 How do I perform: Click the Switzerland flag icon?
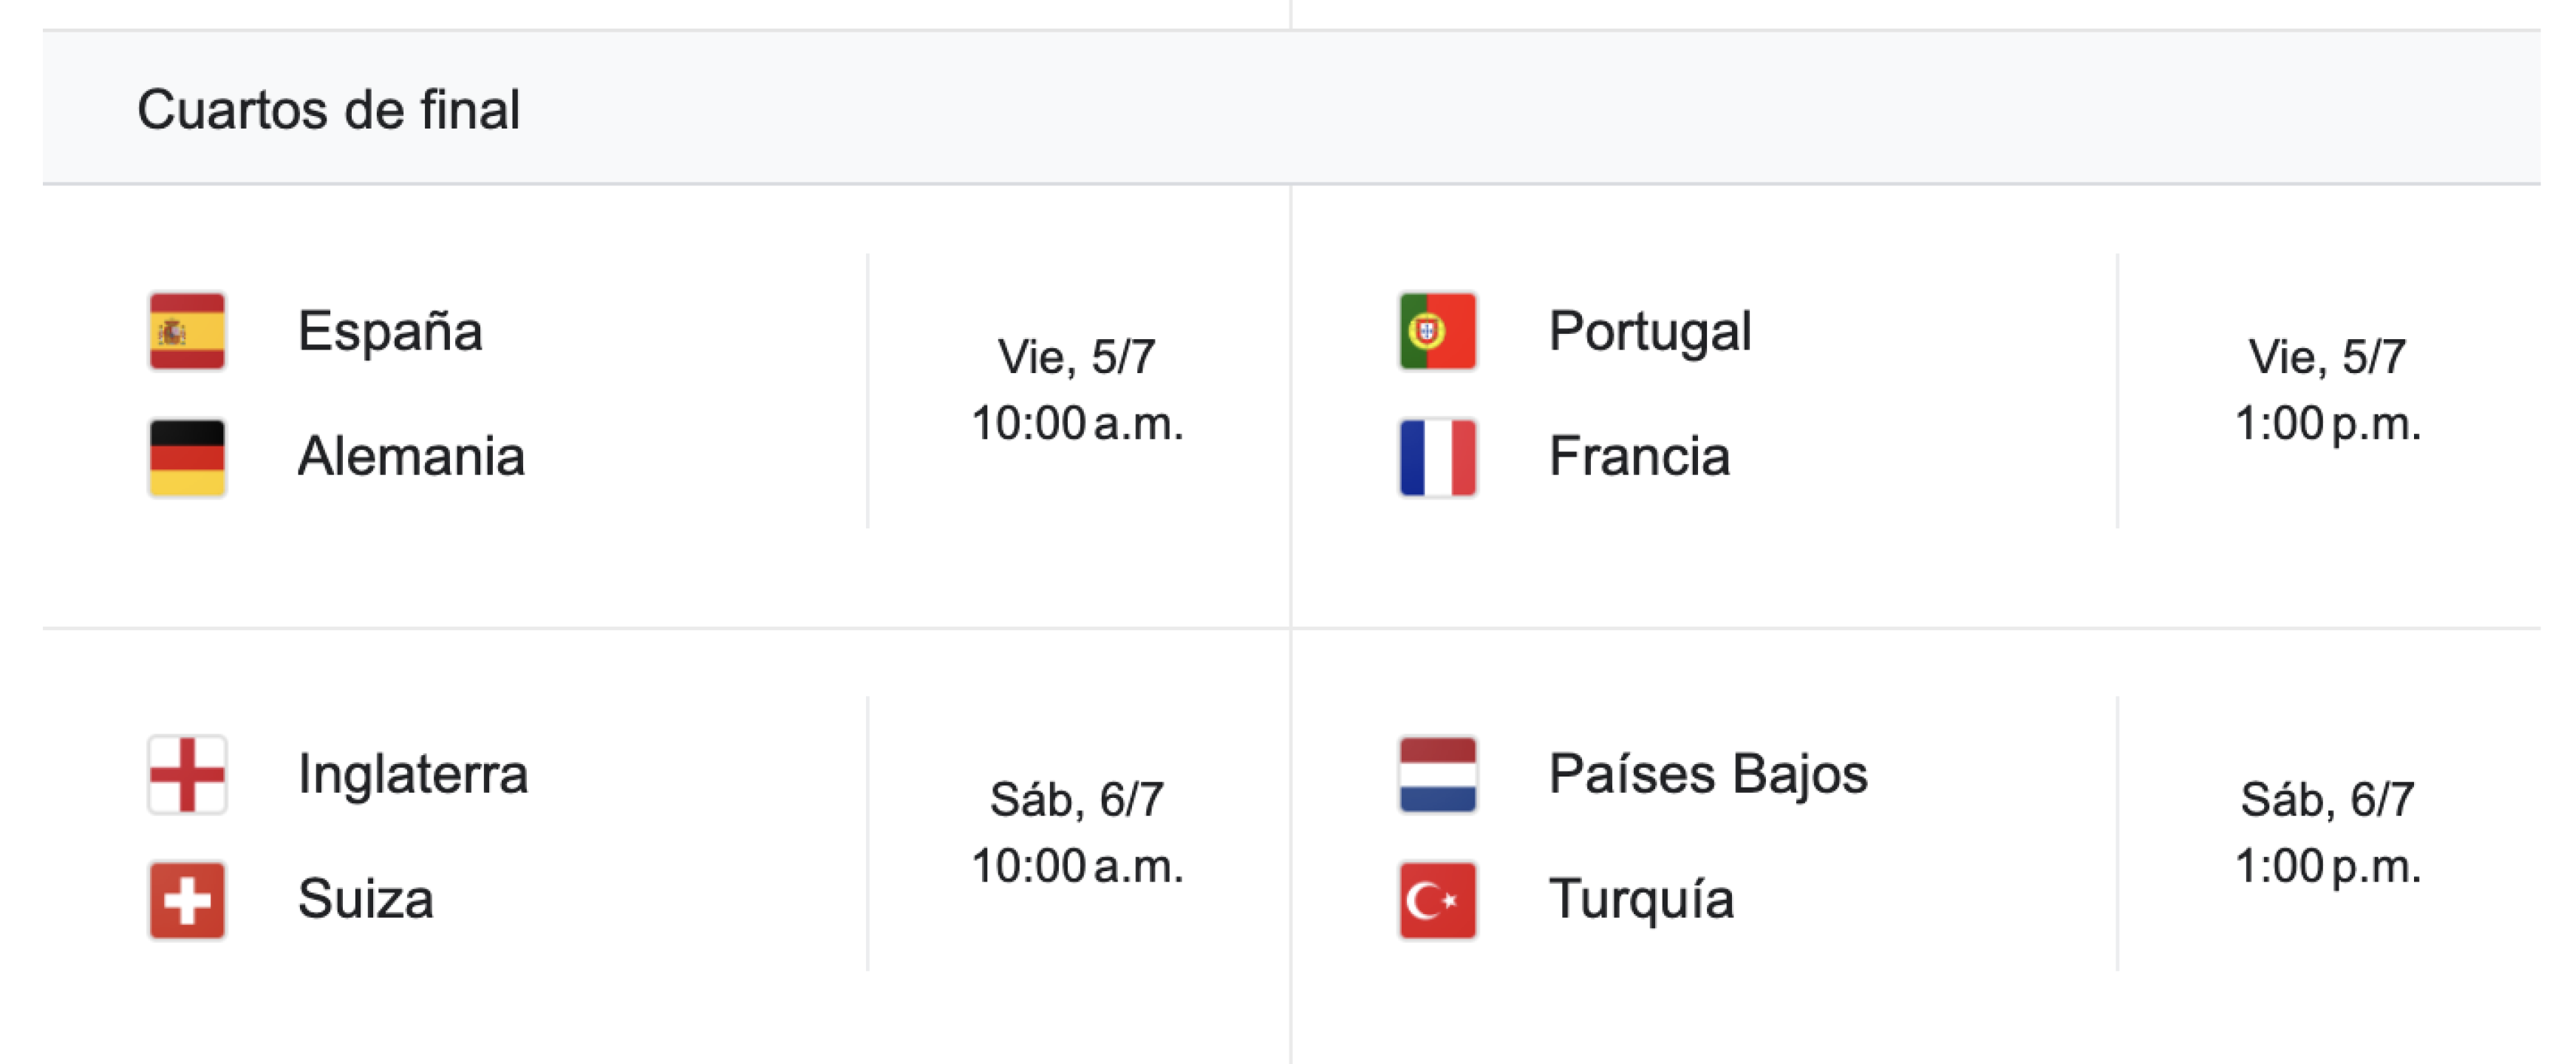coord(187,901)
